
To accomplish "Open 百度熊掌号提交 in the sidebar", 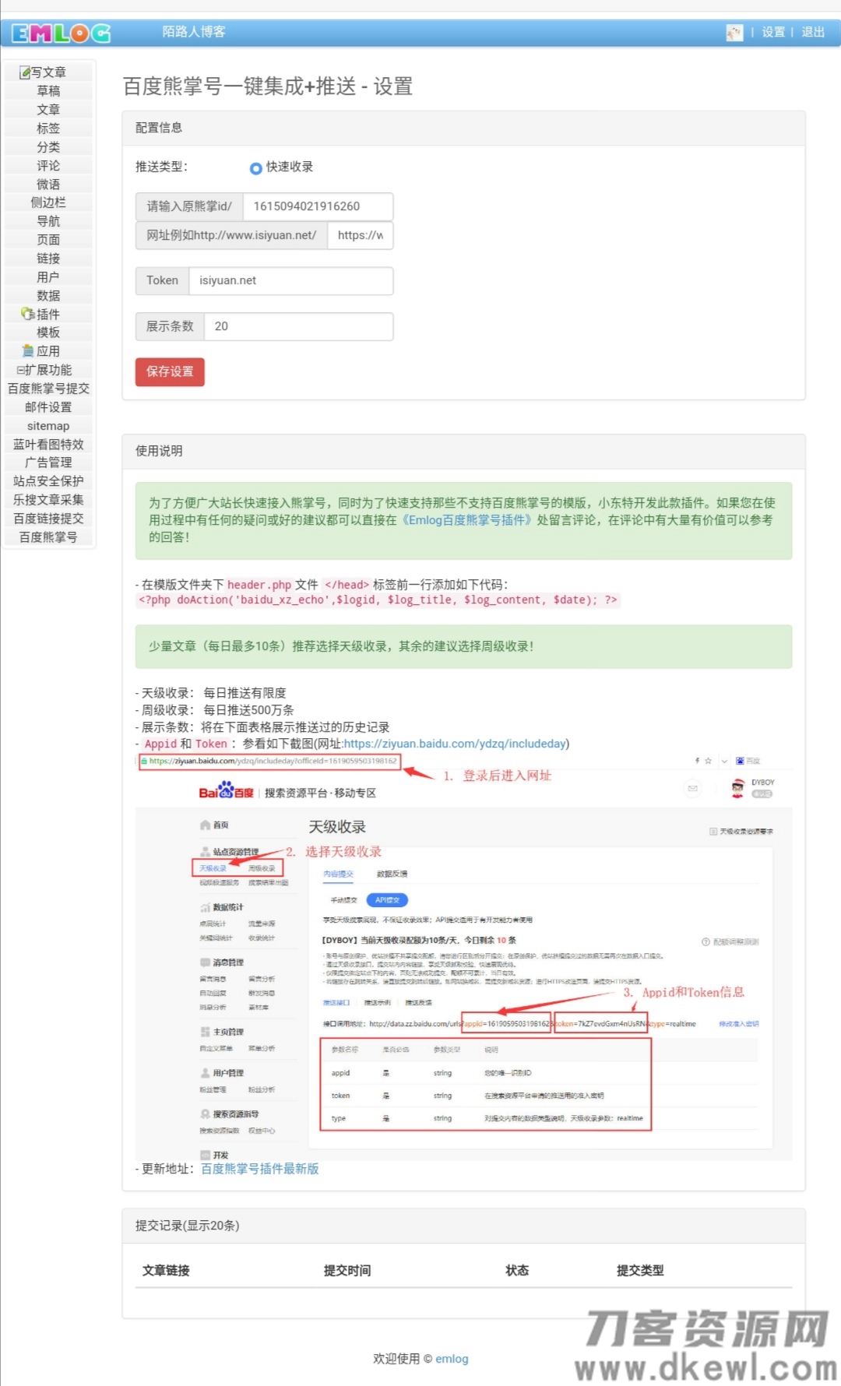I will click(x=48, y=389).
